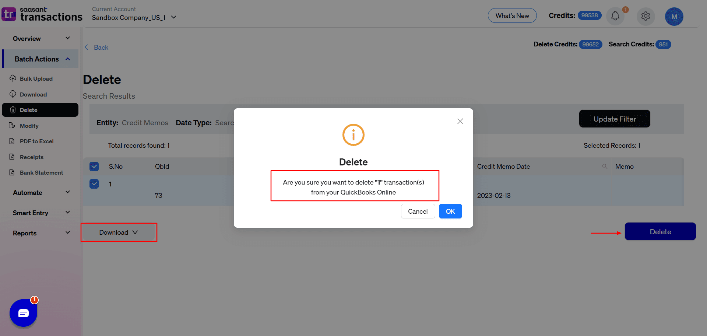Go Back to the previous page

tap(101, 47)
